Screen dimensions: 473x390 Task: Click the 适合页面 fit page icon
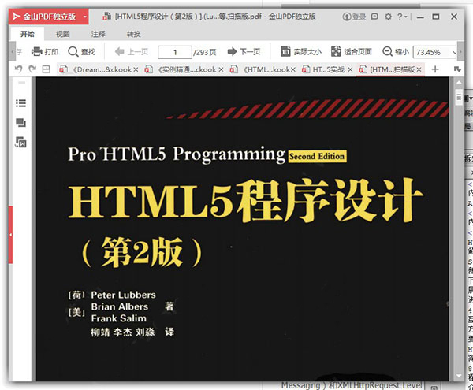coord(336,51)
